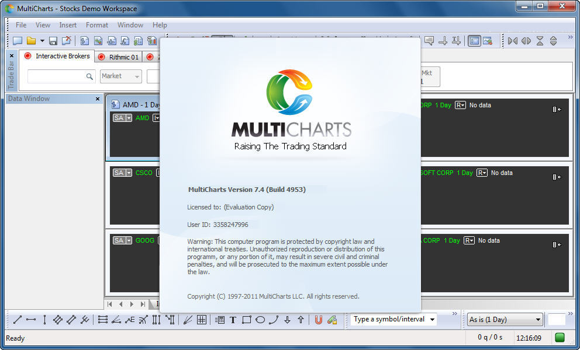The image size is (580, 350).
Task: Go to first workspace tab arrow
Action: point(110,304)
